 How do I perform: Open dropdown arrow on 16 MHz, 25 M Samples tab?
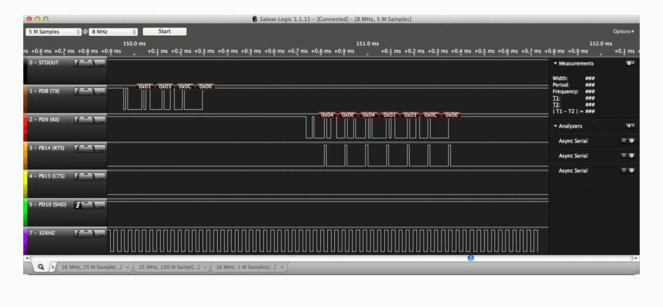pos(127,267)
